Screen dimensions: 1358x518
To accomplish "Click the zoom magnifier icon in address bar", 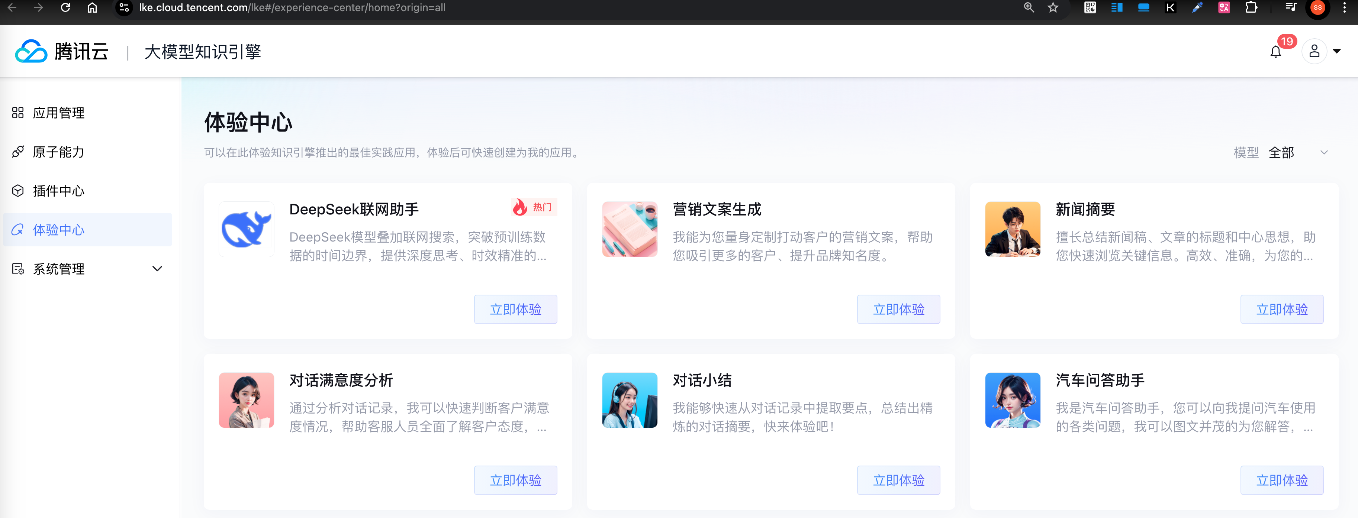I will [1029, 7].
